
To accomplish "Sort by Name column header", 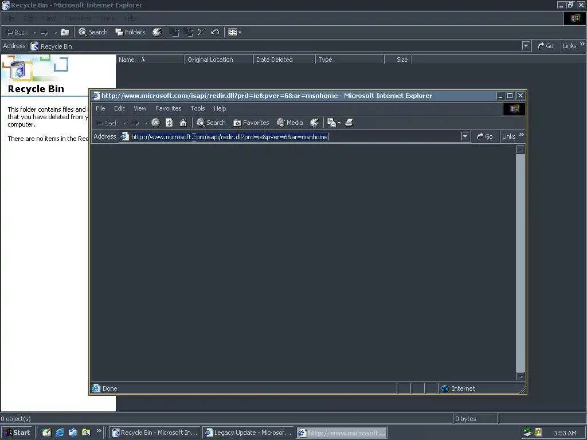I will 151,60.
